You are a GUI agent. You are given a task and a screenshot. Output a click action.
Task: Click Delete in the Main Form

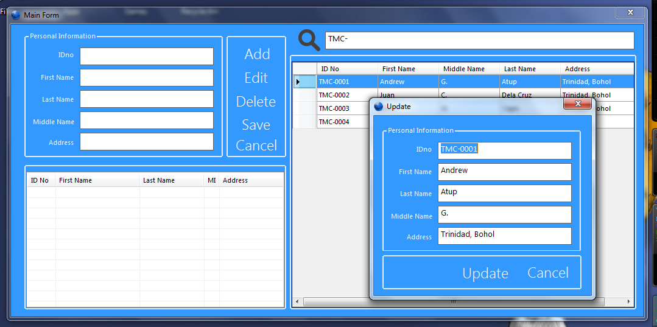click(x=256, y=102)
